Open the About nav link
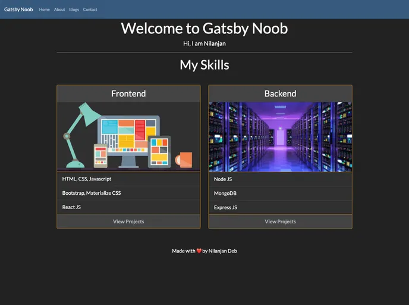This screenshot has width=409, height=305. [x=59, y=10]
